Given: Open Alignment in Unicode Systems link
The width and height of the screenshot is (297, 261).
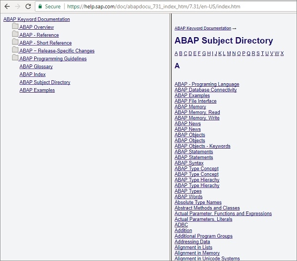Looking at the screenshot, I should [x=207, y=259].
